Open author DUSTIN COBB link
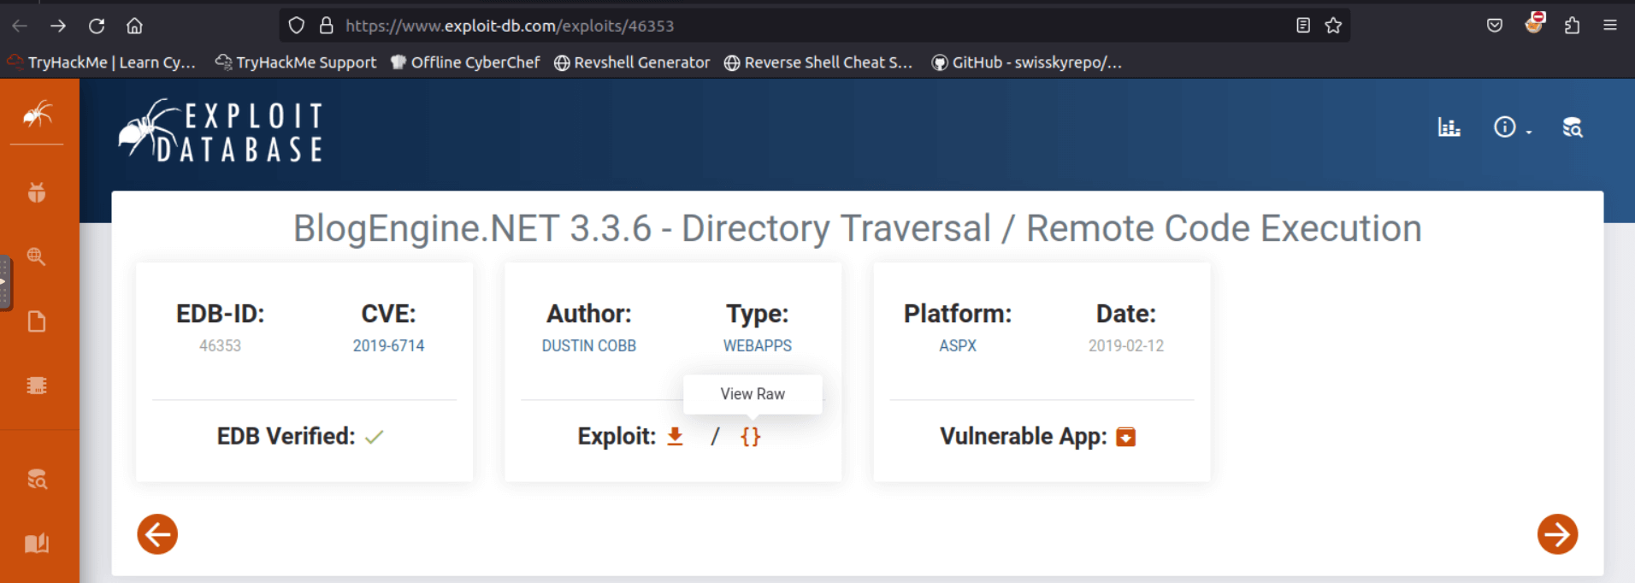1635x583 pixels. pyautogui.click(x=588, y=345)
